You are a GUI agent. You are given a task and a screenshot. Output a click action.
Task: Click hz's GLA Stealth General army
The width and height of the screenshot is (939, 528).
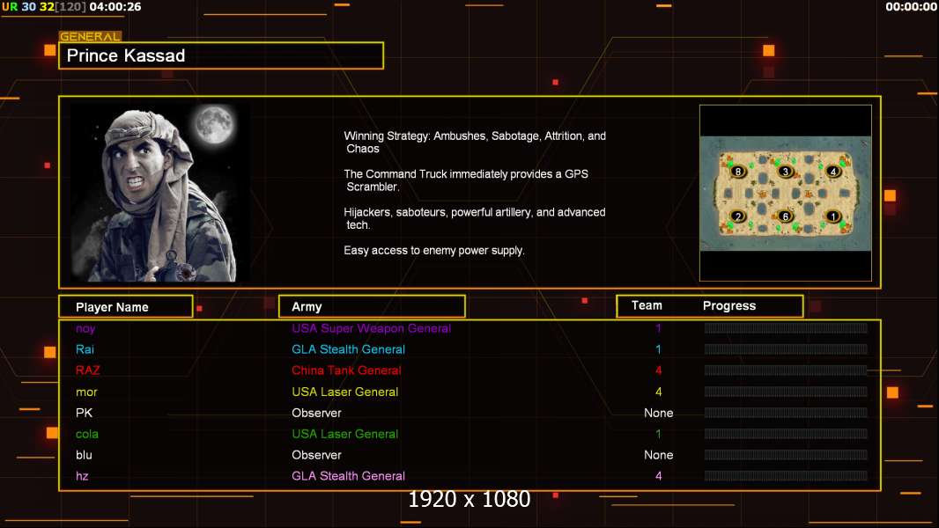tap(349, 476)
